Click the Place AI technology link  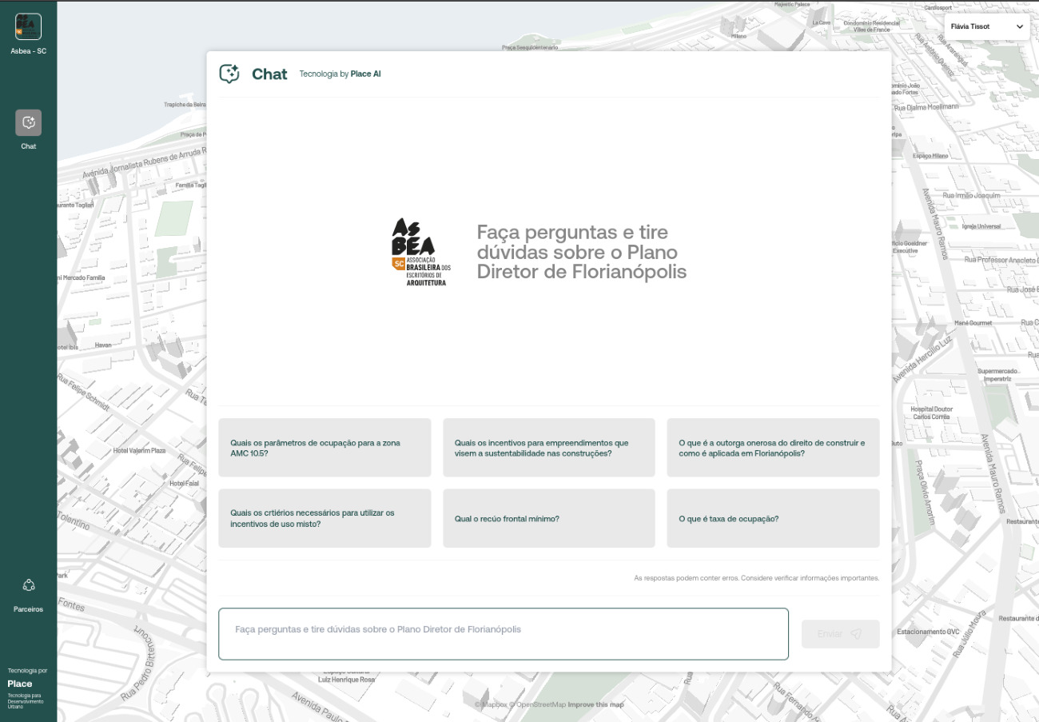pyautogui.click(x=365, y=74)
